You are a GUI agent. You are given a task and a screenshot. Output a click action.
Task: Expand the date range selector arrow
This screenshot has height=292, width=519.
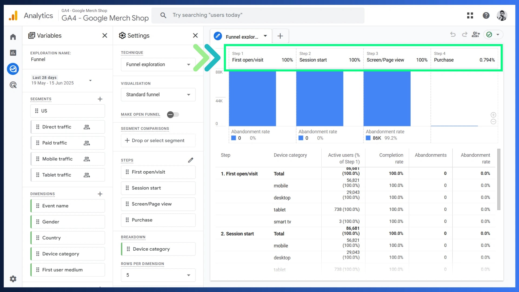pyautogui.click(x=90, y=81)
